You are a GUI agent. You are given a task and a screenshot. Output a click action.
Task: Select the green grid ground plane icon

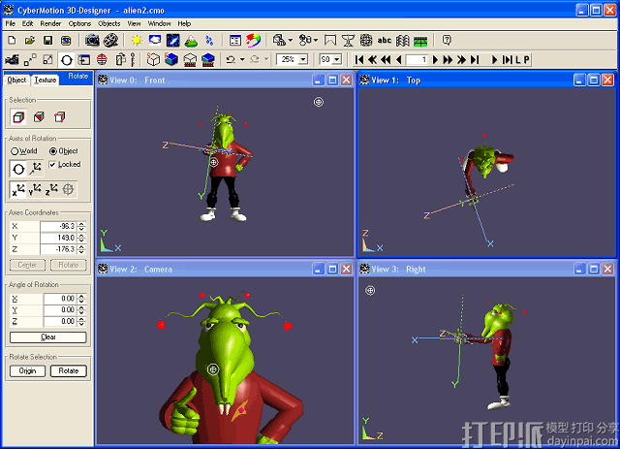420,41
